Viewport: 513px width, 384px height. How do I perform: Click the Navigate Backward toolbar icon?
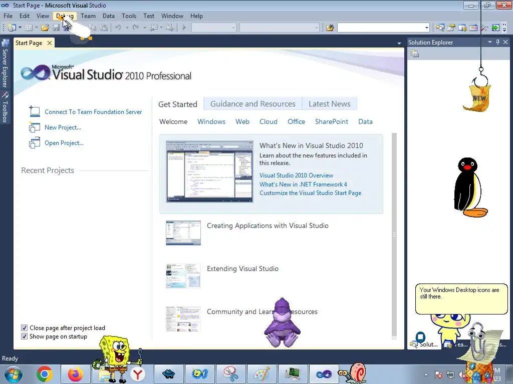click(x=153, y=28)
